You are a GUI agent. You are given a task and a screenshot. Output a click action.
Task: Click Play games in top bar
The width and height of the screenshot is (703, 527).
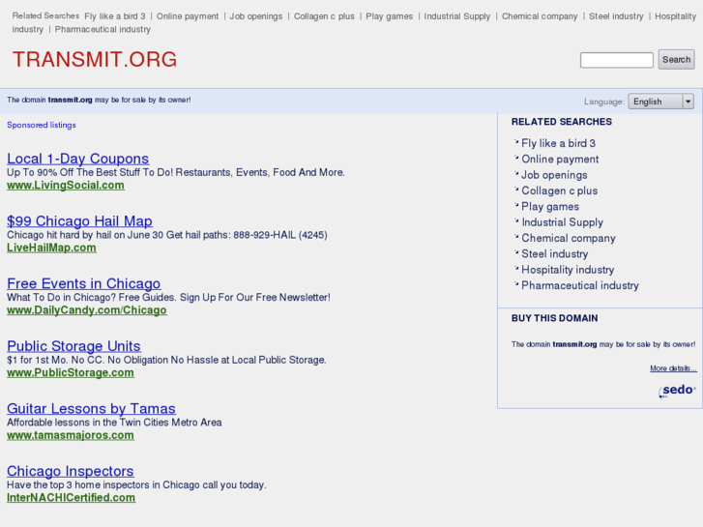pos(389,16)
